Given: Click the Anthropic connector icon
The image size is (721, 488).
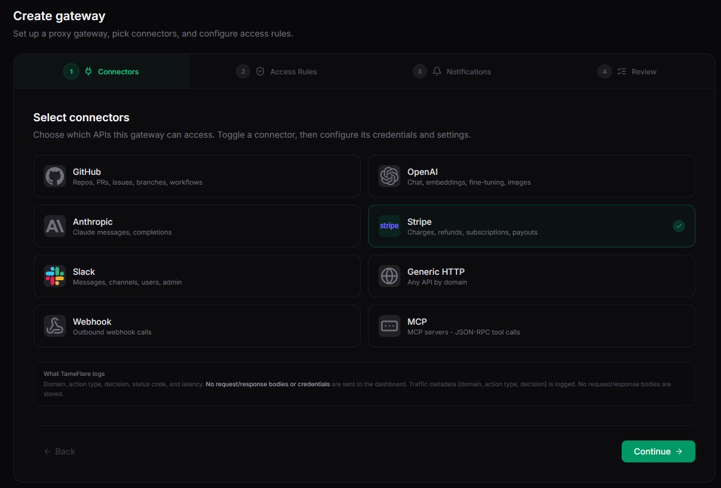Looking at the screenshot, I should [x=54, y=226].
